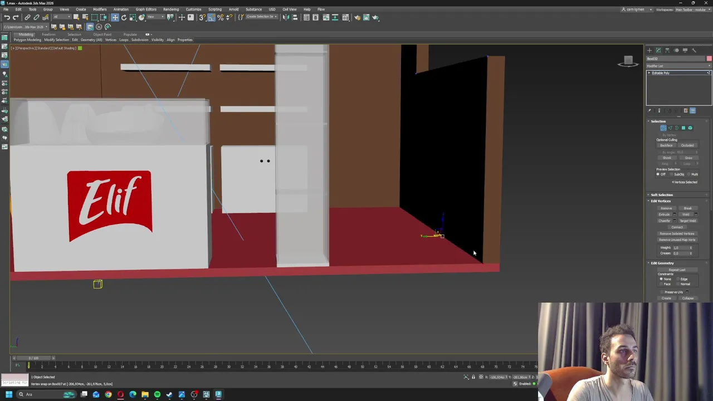Click Configure Modifier Sets icon
Image resolution: width=713 pixels, height=401 pixels.
pyautogui.click(x=692, y=110)
